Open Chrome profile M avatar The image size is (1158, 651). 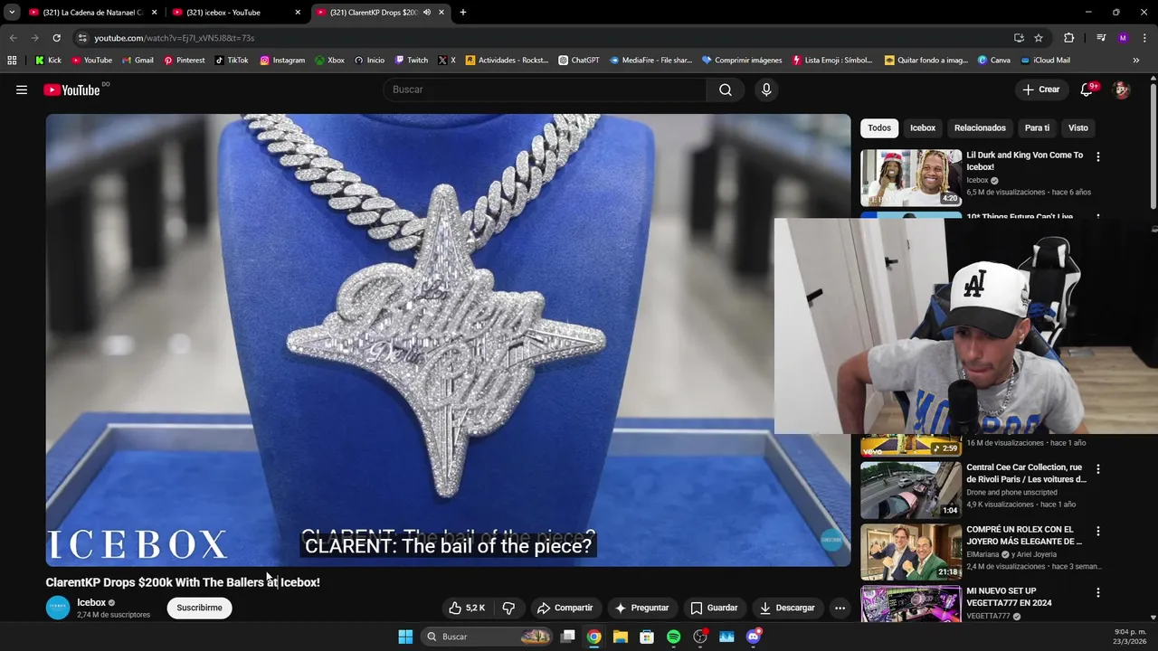pos(1123,38)
